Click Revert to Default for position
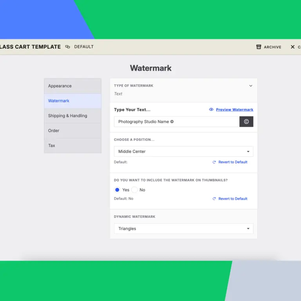The height and width of the screenshot is (301, 301). [233, 162]
